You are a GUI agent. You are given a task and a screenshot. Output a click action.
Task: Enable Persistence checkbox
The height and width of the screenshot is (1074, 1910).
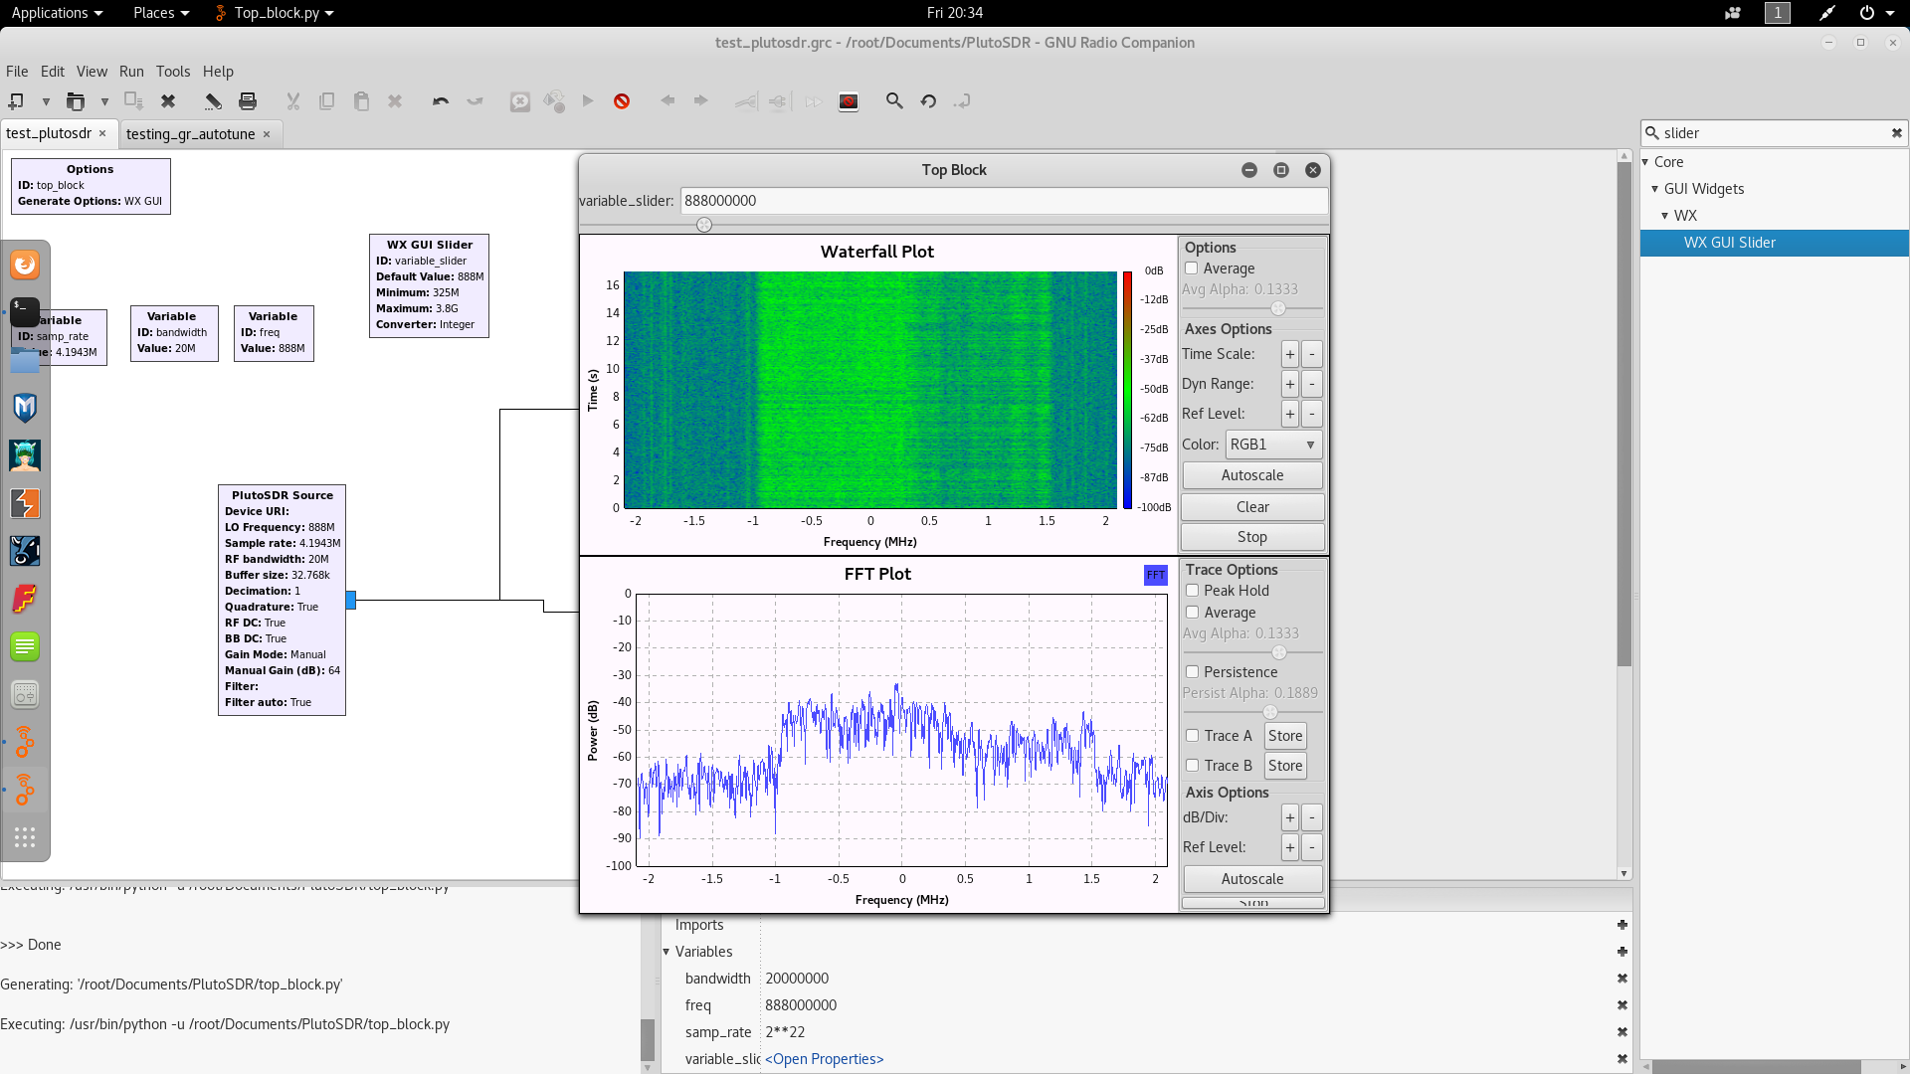click(x=1193, y=672)
